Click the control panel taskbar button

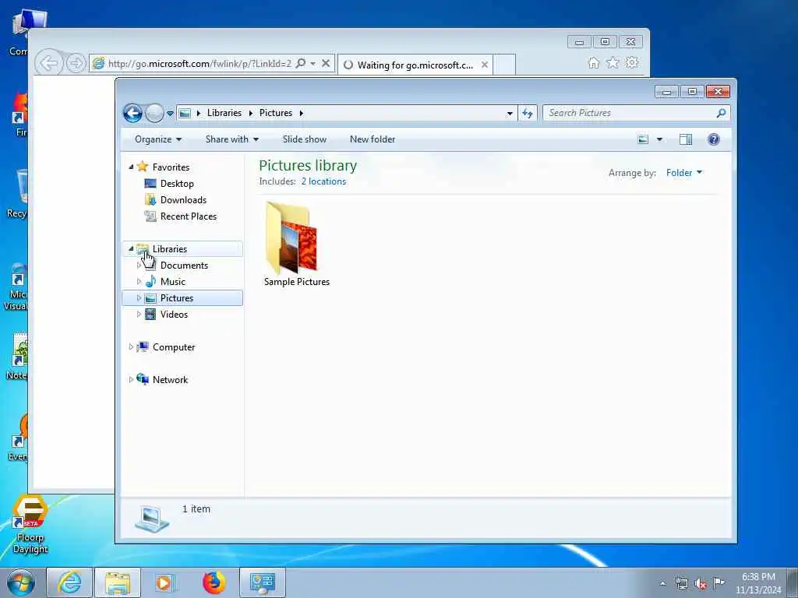click(263, 582)
